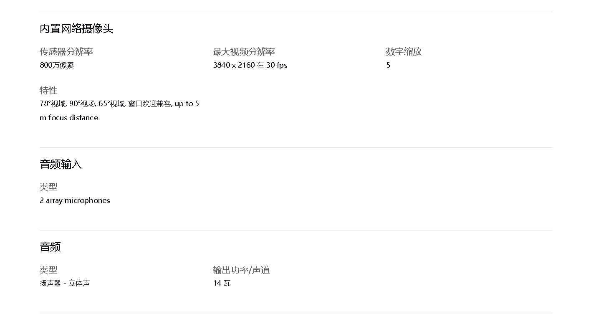The image size is (601, 314).
Task: Click the '2 array microphones' text
Action: click(x=75, y=200)
